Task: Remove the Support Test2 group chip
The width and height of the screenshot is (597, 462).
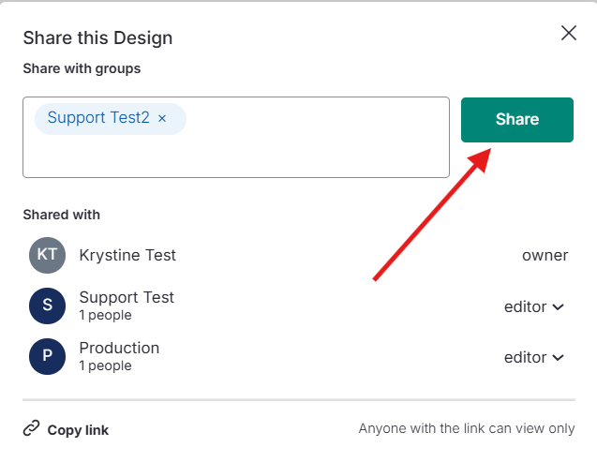Action: (x=162, y=119)
